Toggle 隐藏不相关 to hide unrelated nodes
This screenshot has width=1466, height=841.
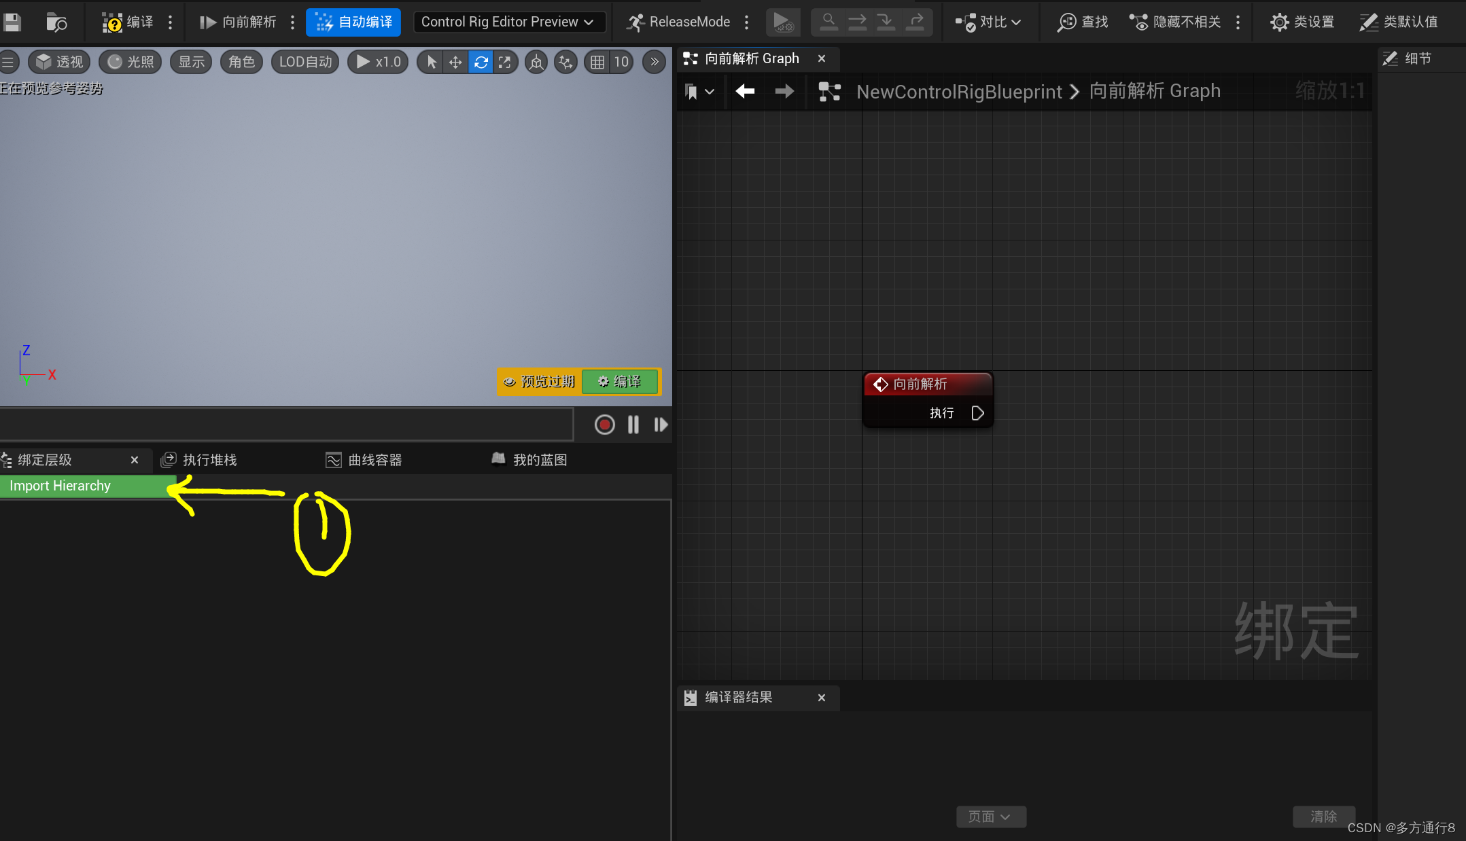[x=1180, y=21]
